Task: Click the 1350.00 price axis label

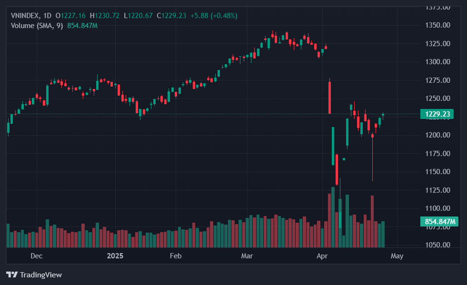Action: pos(437,25)
